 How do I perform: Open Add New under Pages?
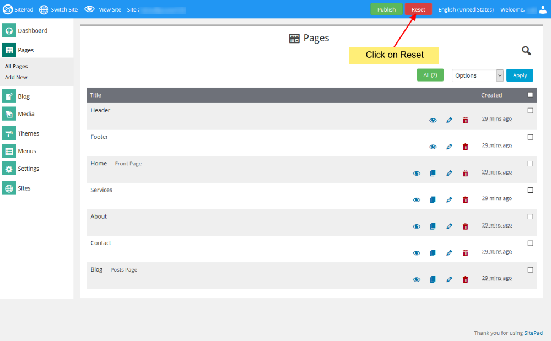pyautogui.click(x=16, y=78)
